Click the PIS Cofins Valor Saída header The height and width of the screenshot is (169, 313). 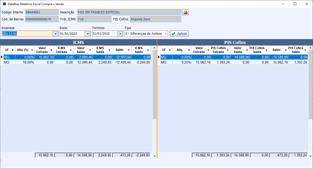[x=238, y=50]
